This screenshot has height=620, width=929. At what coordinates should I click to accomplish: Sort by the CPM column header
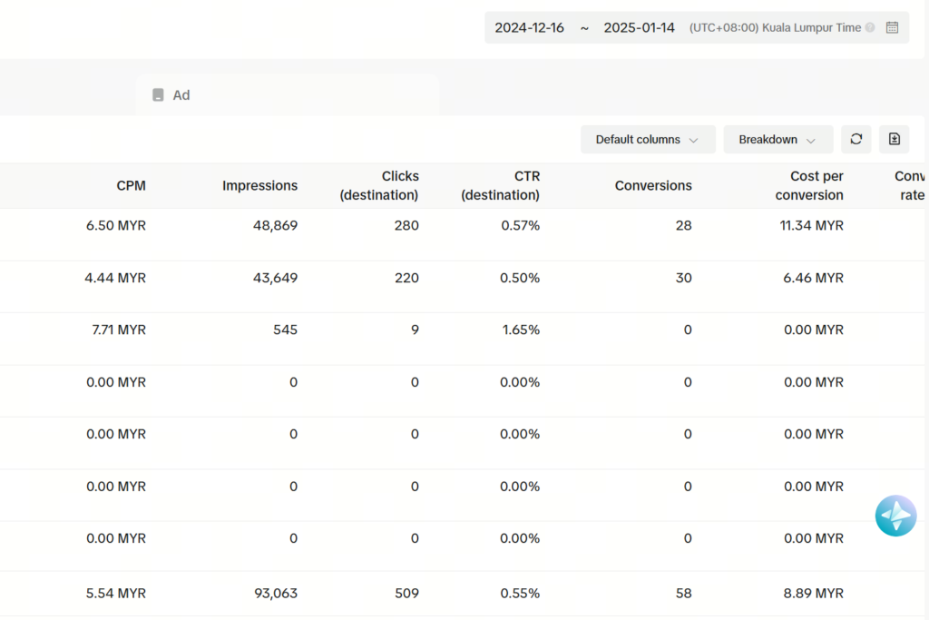[131, 185]
